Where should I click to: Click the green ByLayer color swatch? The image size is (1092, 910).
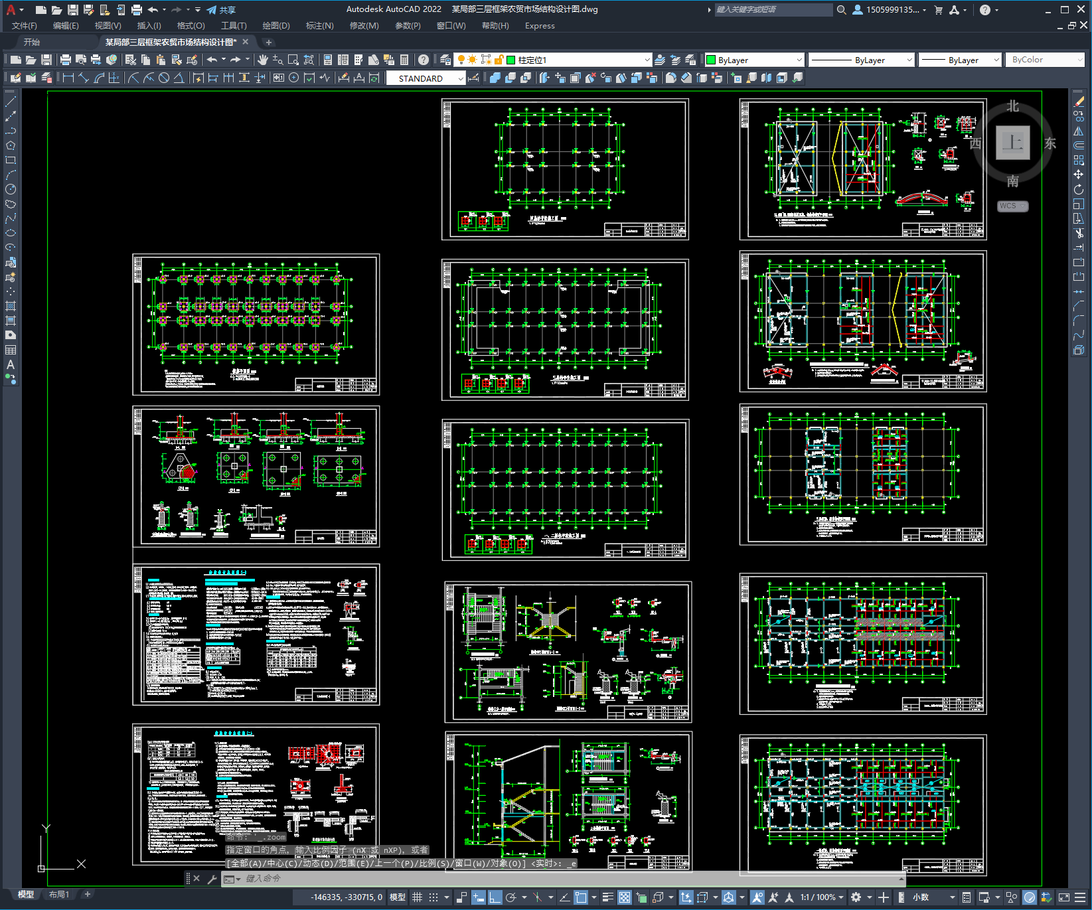click(711, 60)
